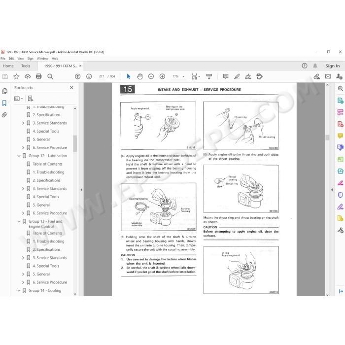Open search tools magnifier in right pane

point(340,89)
